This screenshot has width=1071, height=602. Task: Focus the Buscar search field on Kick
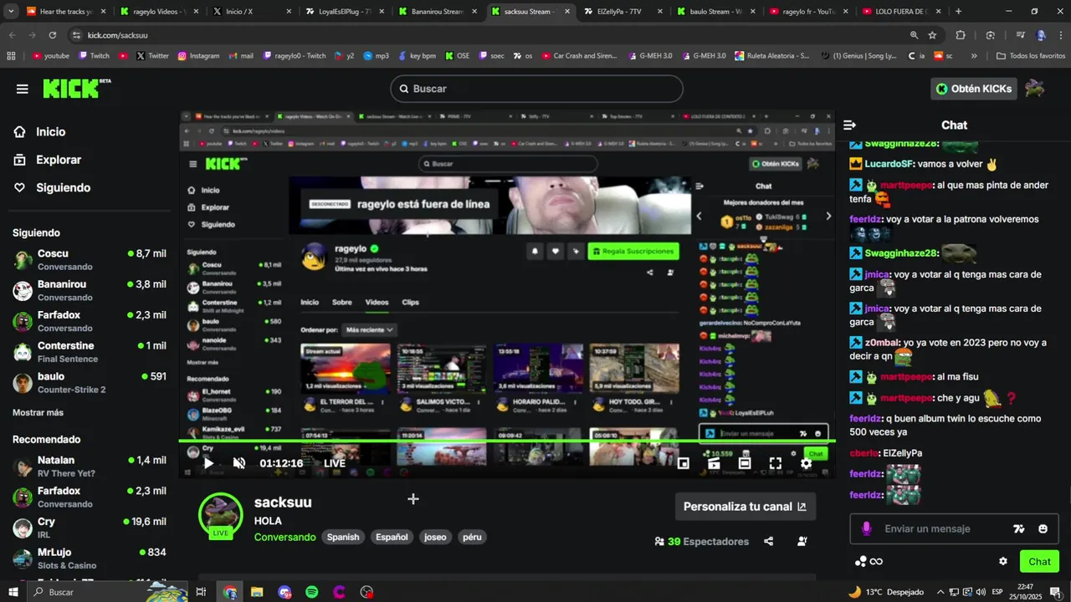click(536, 89)
